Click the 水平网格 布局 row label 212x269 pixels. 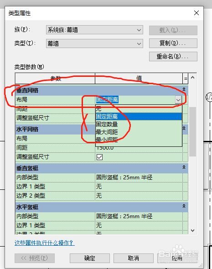tap(22, 139)
